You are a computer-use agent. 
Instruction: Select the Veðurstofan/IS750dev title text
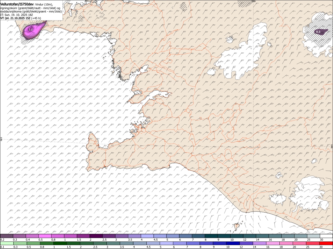coord(17,4)
